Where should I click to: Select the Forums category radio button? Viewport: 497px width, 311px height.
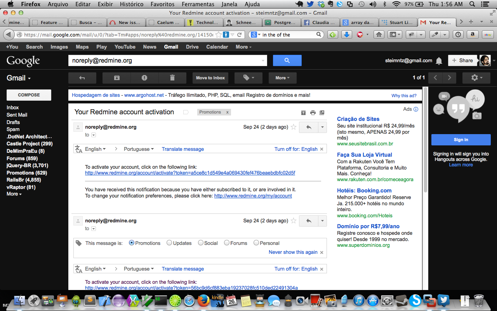[227, 243]
